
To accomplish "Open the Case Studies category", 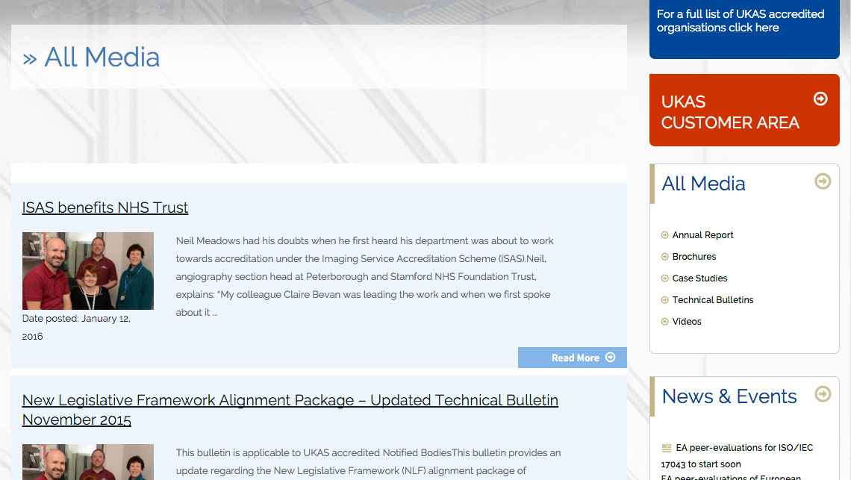I will 699,278.
